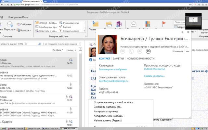The width and height of the screenshot is (208, 130).
Task: Click the browser reload button
Action: click(x=8, y=5)
